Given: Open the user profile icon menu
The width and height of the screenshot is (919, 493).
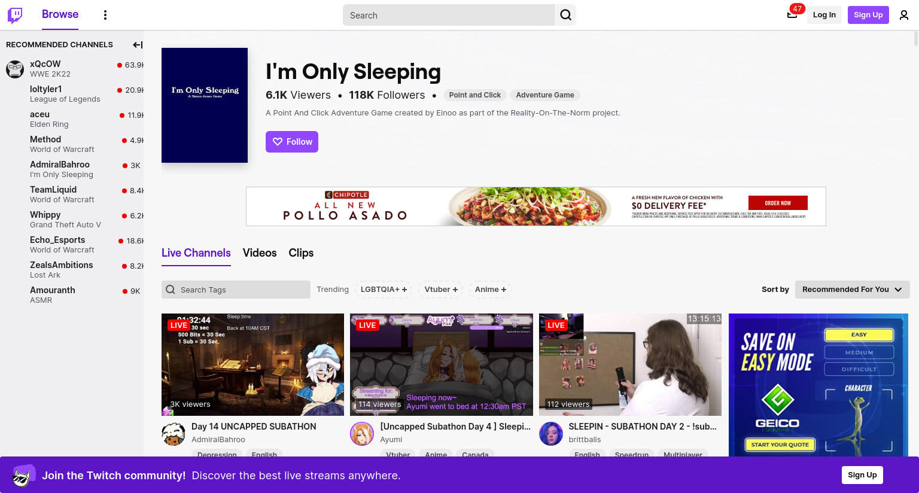Looking at the screenshot, I should point(904,15).
